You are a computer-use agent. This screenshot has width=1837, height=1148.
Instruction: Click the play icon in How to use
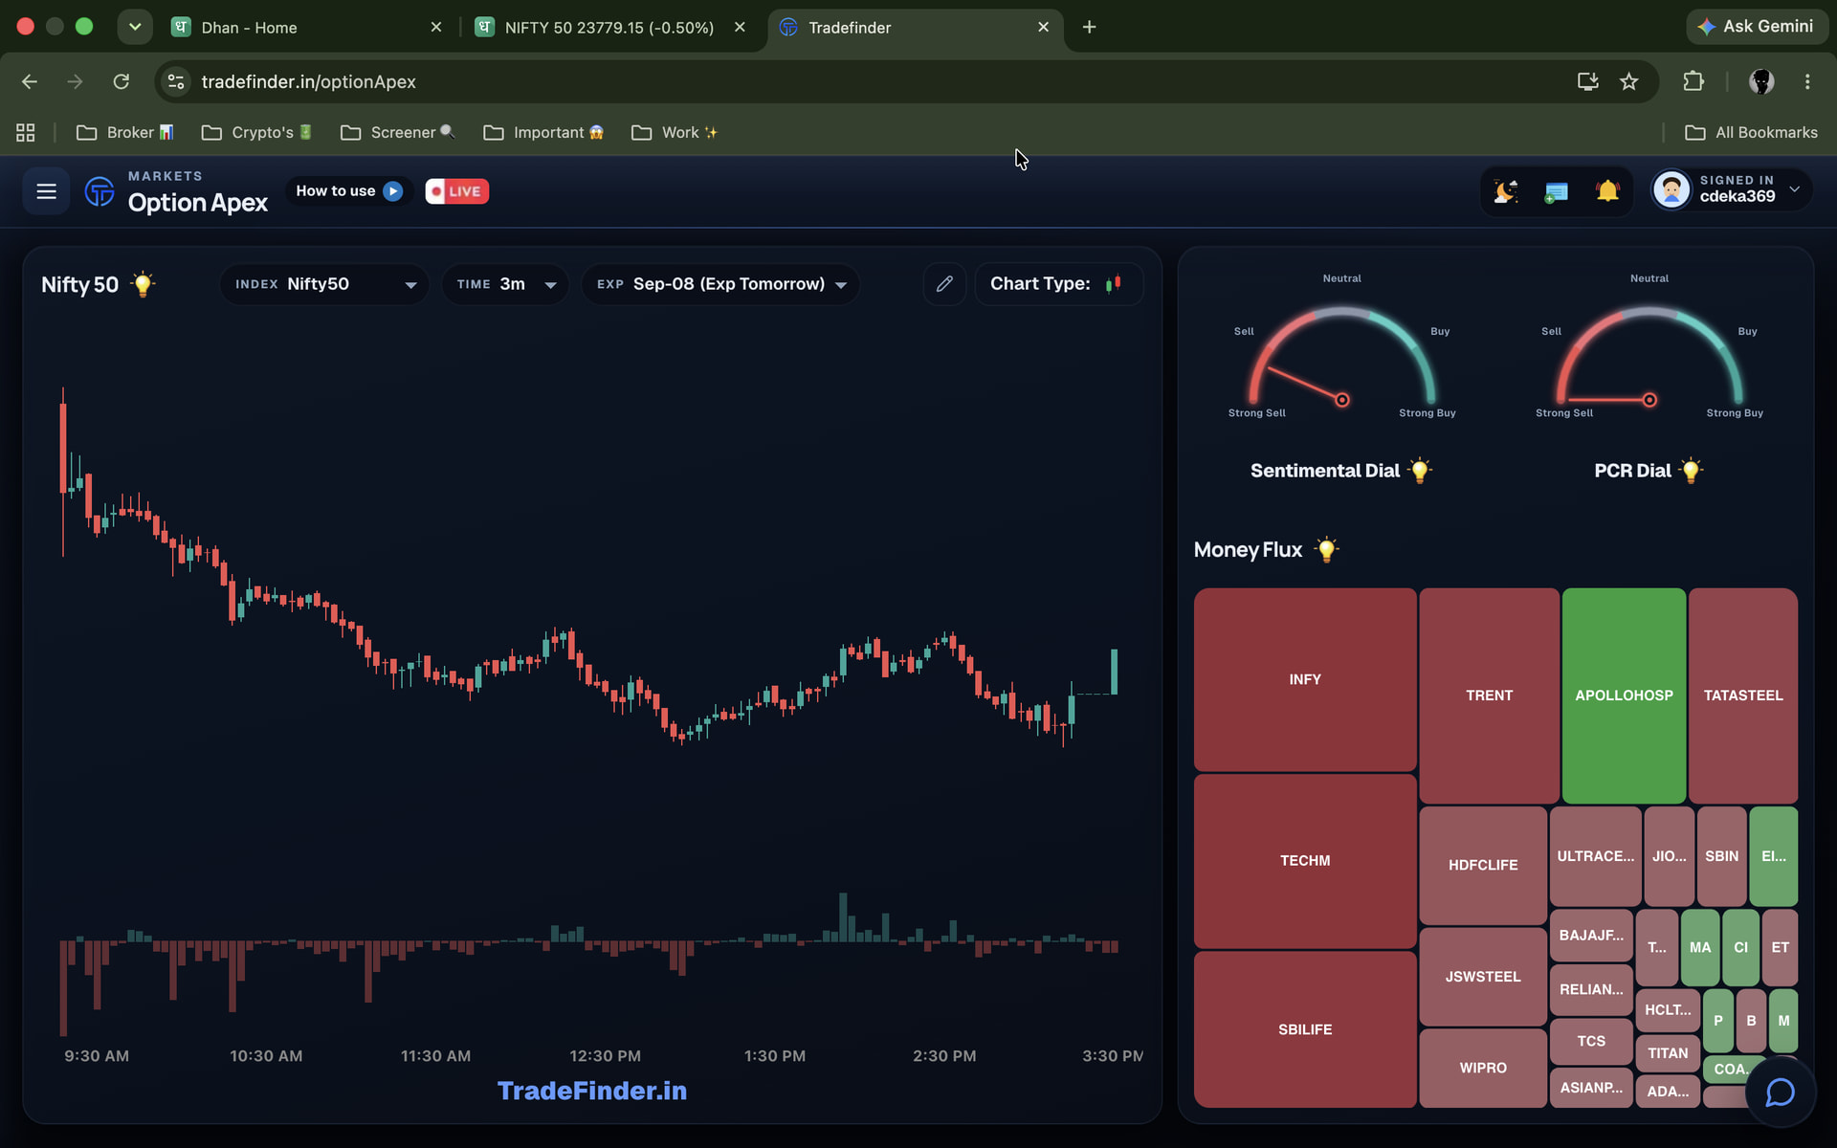[392, 191]
